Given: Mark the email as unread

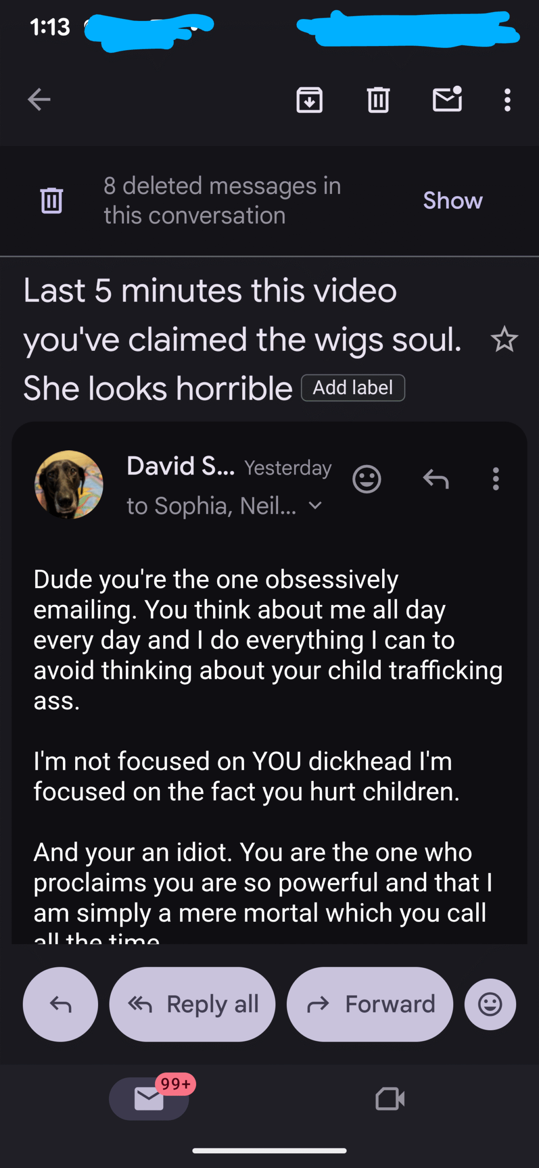Looking at the screenshot, I should click(447, 100).
